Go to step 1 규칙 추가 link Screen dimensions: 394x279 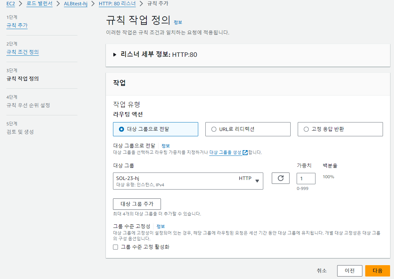click(17, 25)
